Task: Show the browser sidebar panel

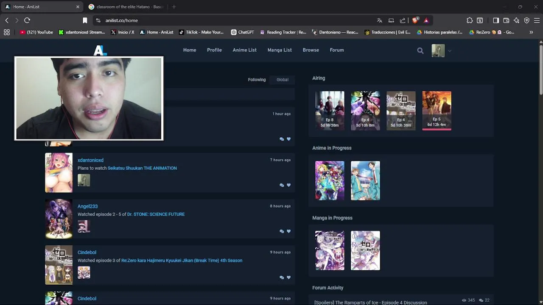Action: [x=496, y=20]
